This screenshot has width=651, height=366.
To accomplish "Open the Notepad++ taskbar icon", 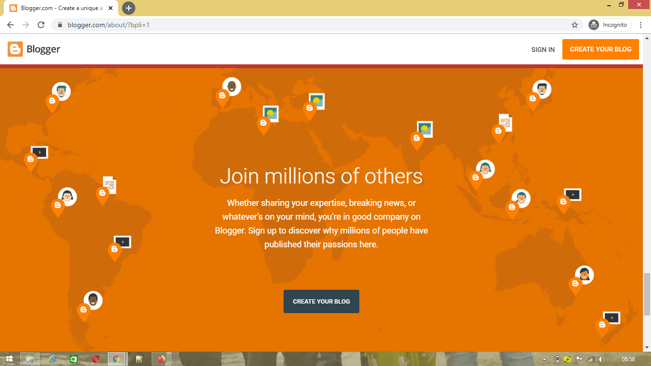I will pyautogui.click(x=140, y=359).
